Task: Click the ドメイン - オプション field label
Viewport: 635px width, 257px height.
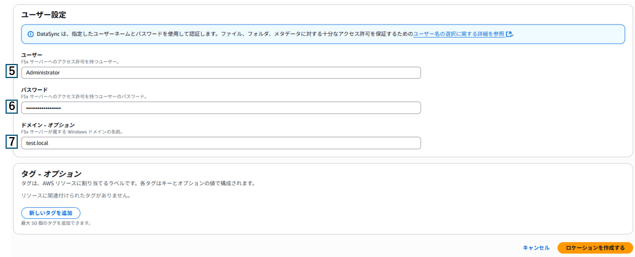Action: tap(48, 125)
